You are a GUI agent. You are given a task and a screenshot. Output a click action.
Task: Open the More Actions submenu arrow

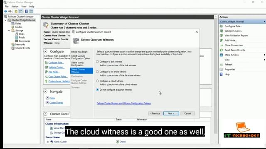264,55
